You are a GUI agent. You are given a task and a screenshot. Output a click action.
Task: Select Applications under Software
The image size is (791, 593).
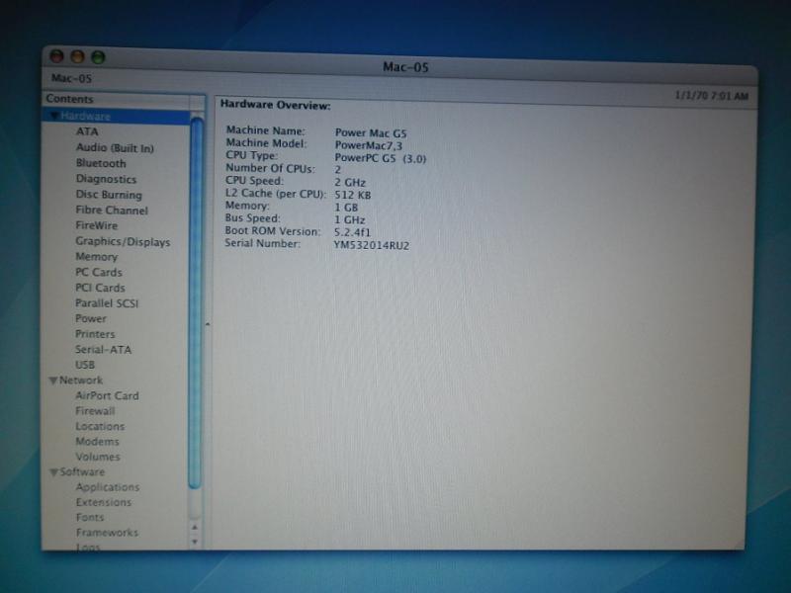[x=108, y=487]
